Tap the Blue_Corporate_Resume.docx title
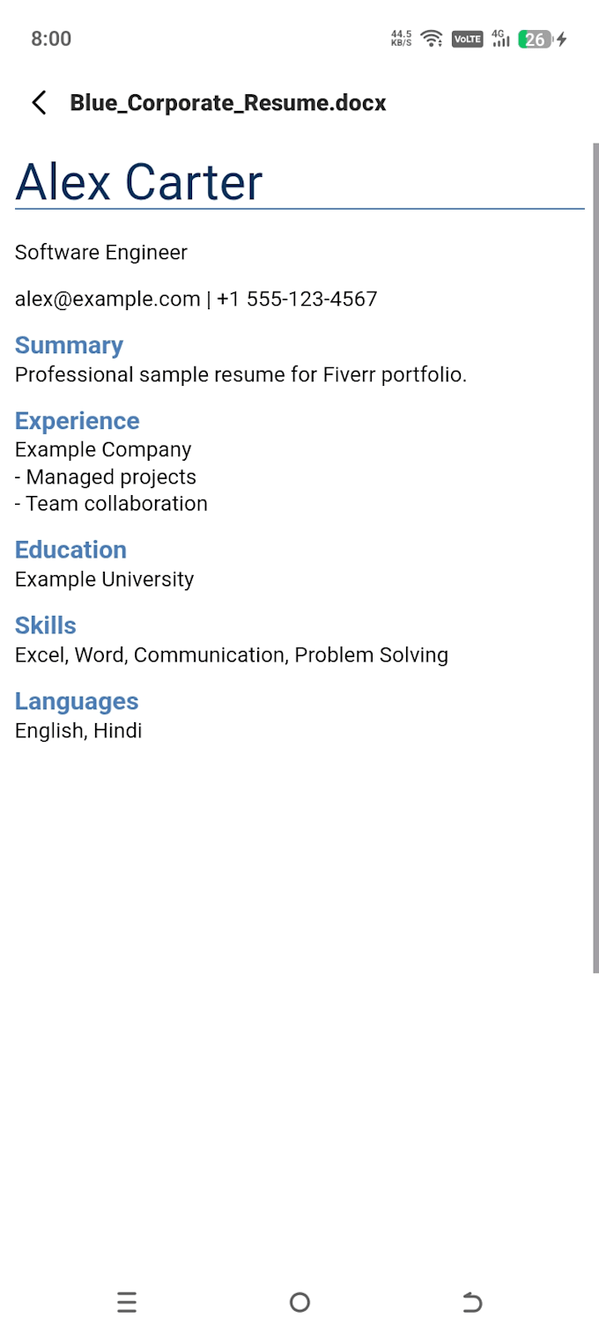This screenshot has width=599, height=1331. (x=228, y=103)
